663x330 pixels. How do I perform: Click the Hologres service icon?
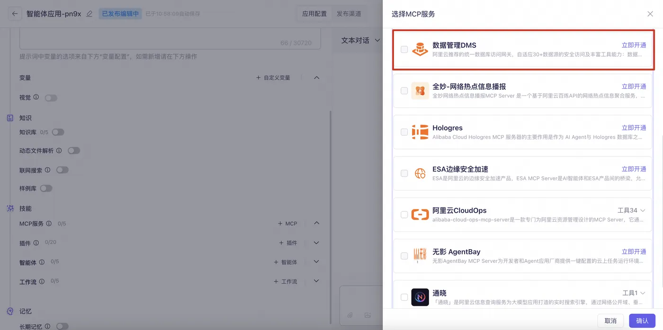click(x=420, y=132)
